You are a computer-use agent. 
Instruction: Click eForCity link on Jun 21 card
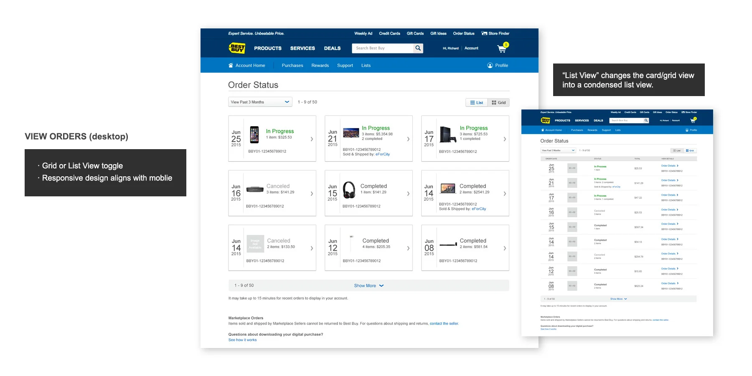[x=383, y=154]
